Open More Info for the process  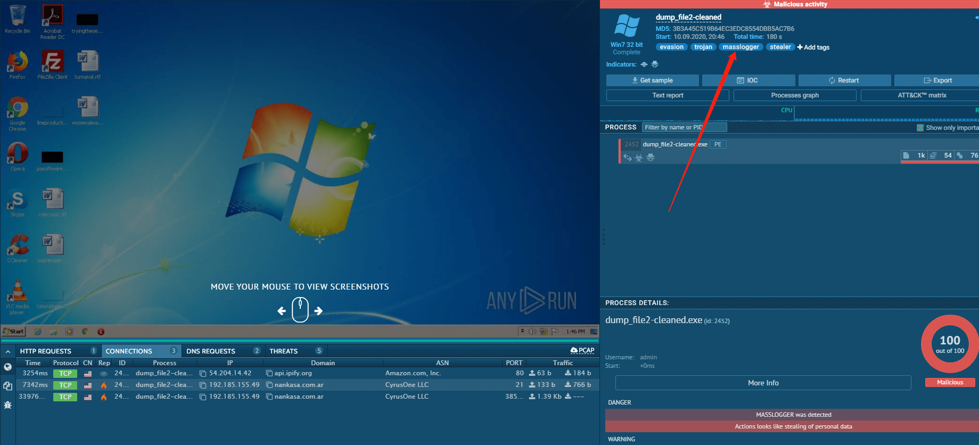(x=763, y=383)
